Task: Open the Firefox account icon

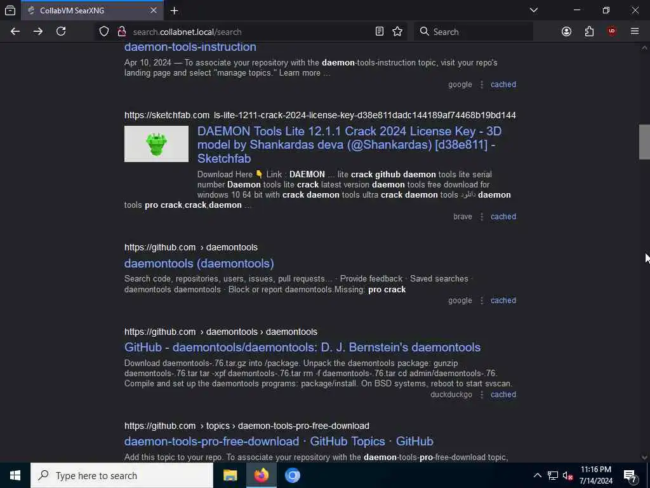Action: tap(566, 32)
